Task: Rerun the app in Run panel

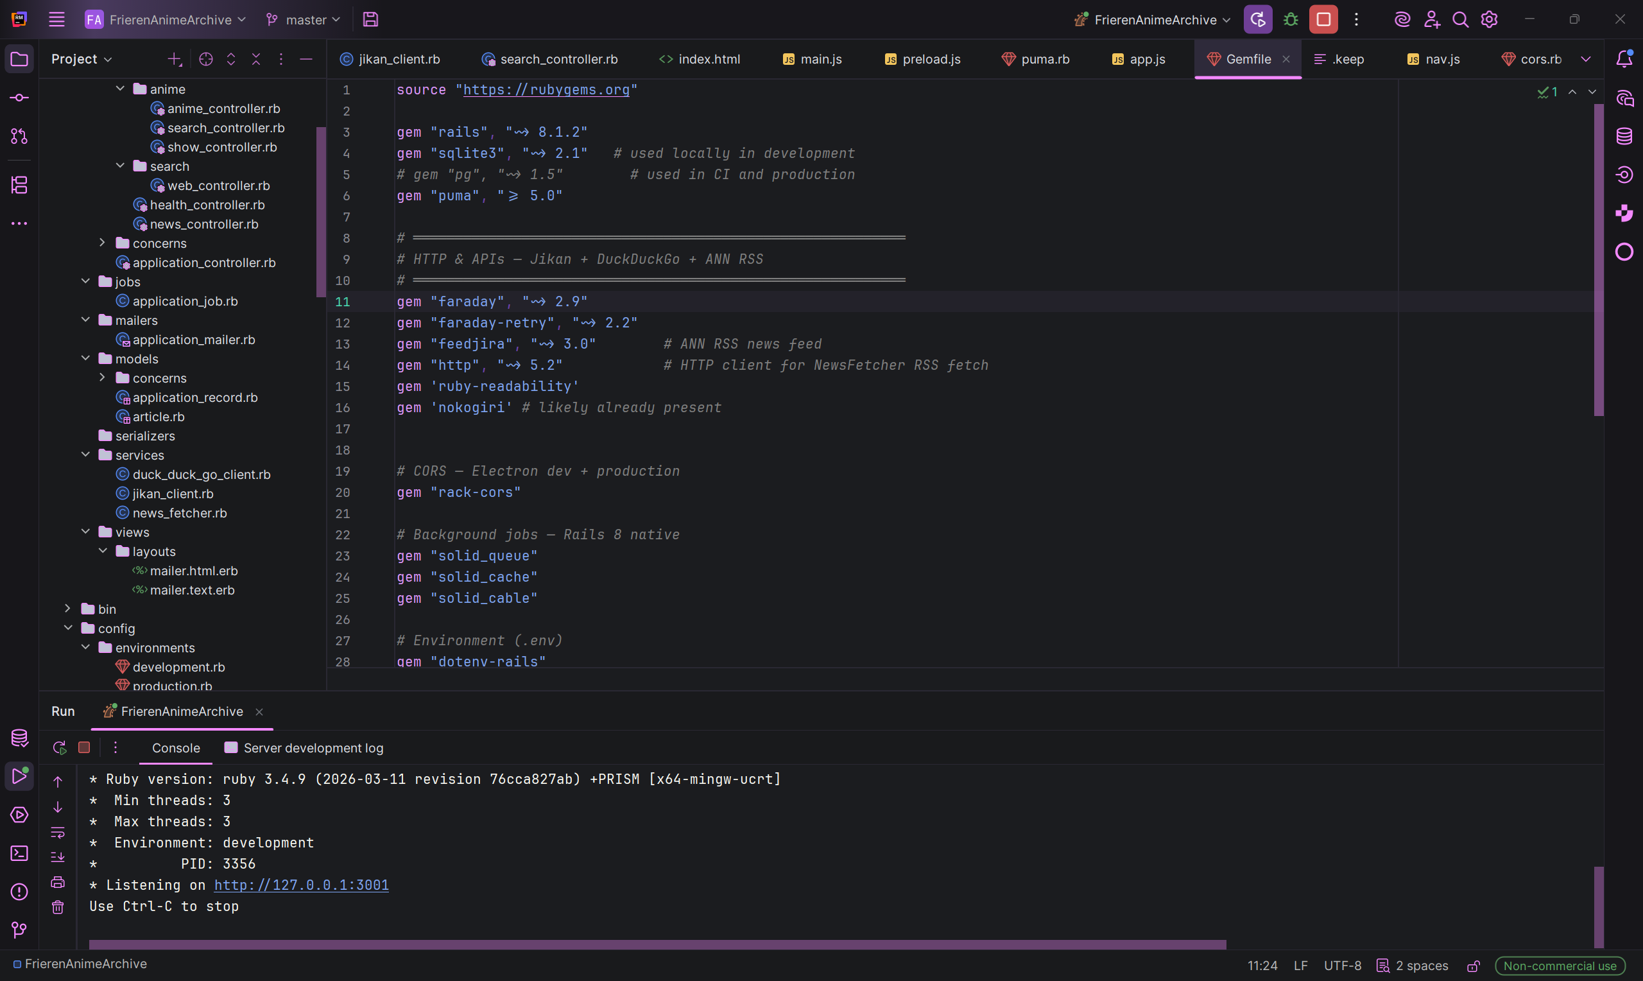Action: point(60,748)
